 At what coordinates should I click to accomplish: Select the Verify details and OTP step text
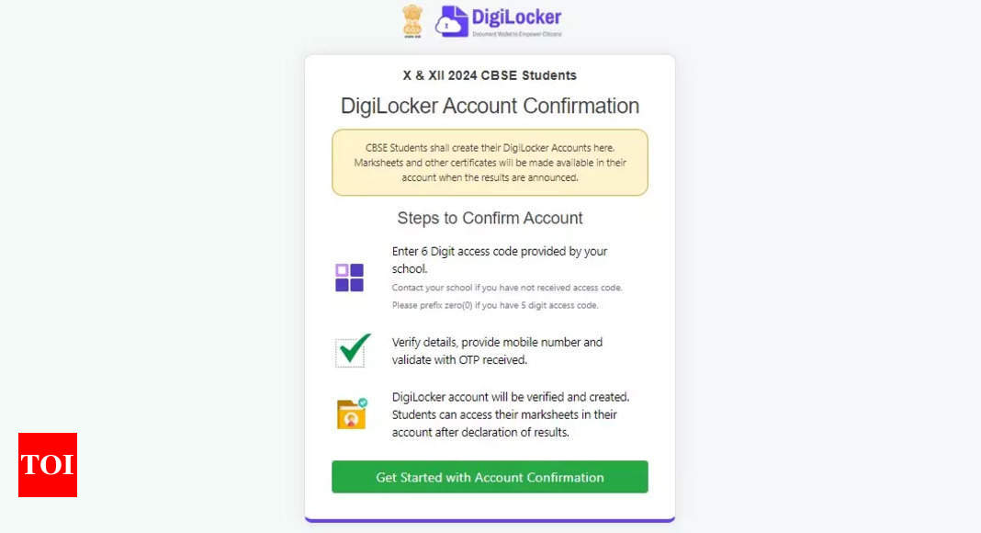pyautogui.click(x=497, y=350)
